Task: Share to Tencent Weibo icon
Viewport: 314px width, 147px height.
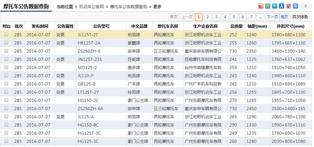Action: click(275, 6)
